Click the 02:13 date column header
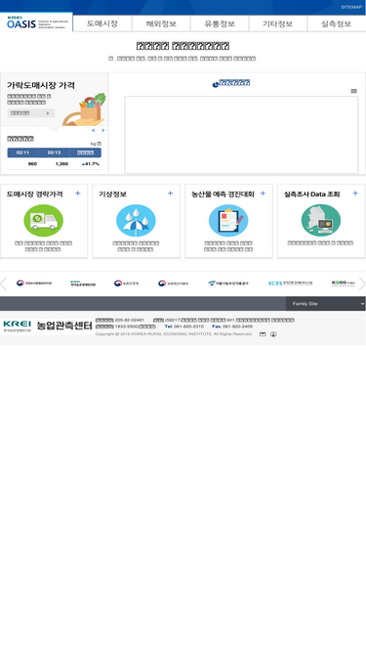Viewport: 366px width, 652px height. tap(54, 152)
